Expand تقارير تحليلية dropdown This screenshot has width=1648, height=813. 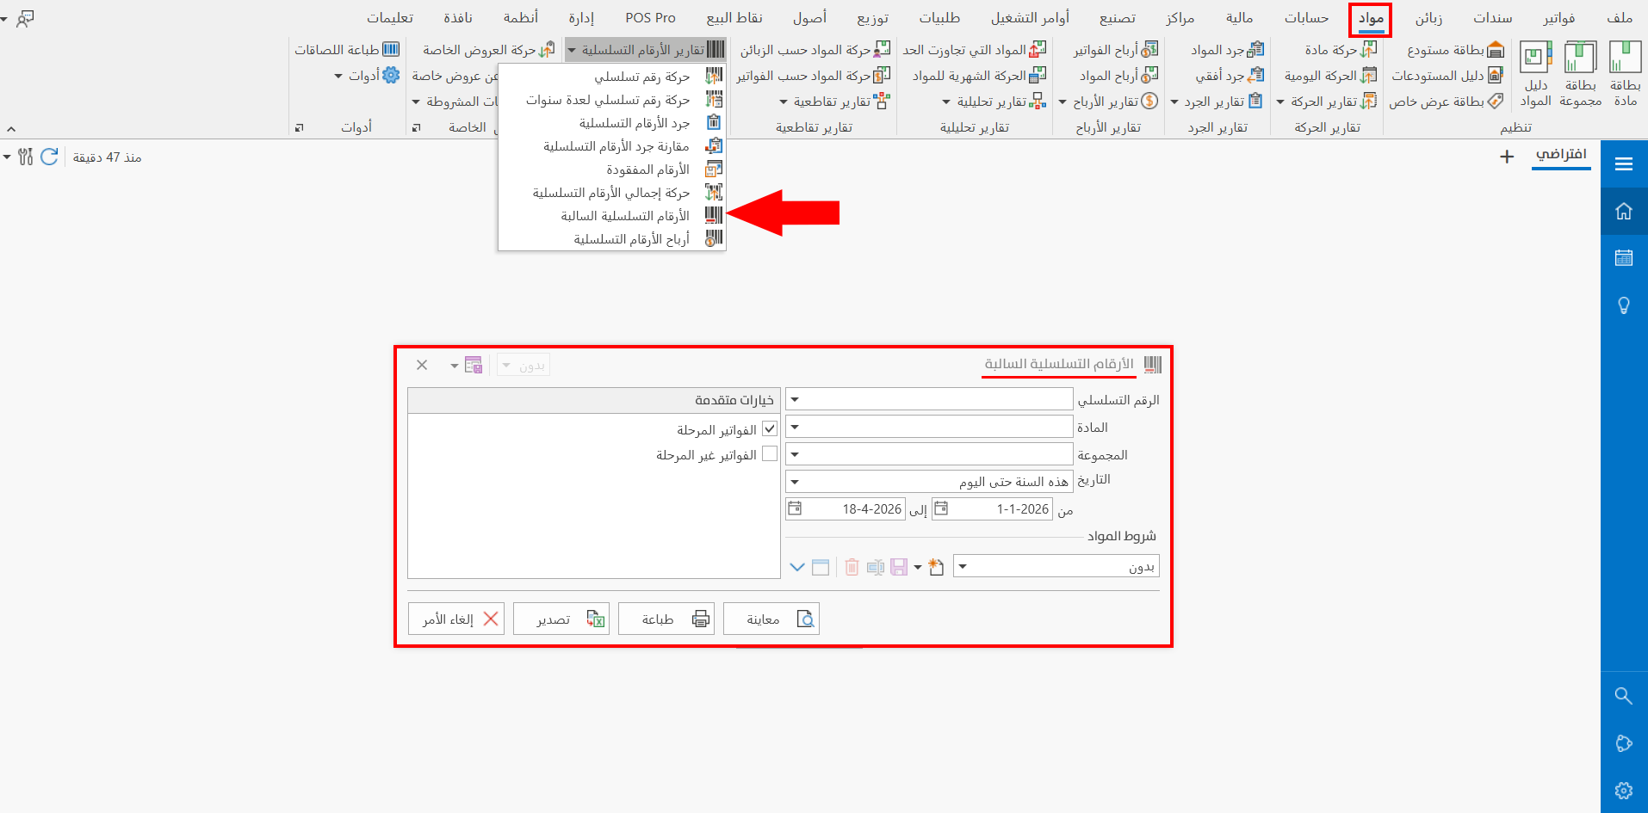click(994, 102)
